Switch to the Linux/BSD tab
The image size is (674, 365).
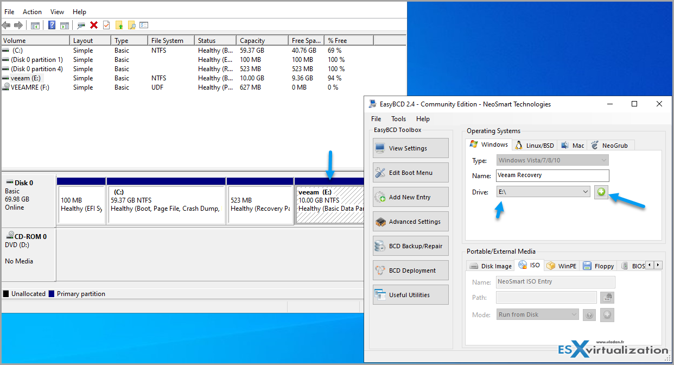click(535, 145)
